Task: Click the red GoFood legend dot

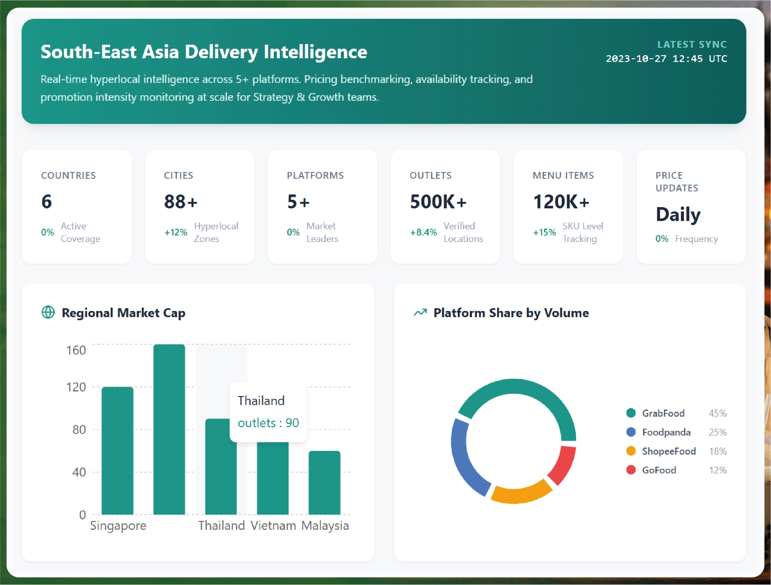Action: [x=630, y=470]
